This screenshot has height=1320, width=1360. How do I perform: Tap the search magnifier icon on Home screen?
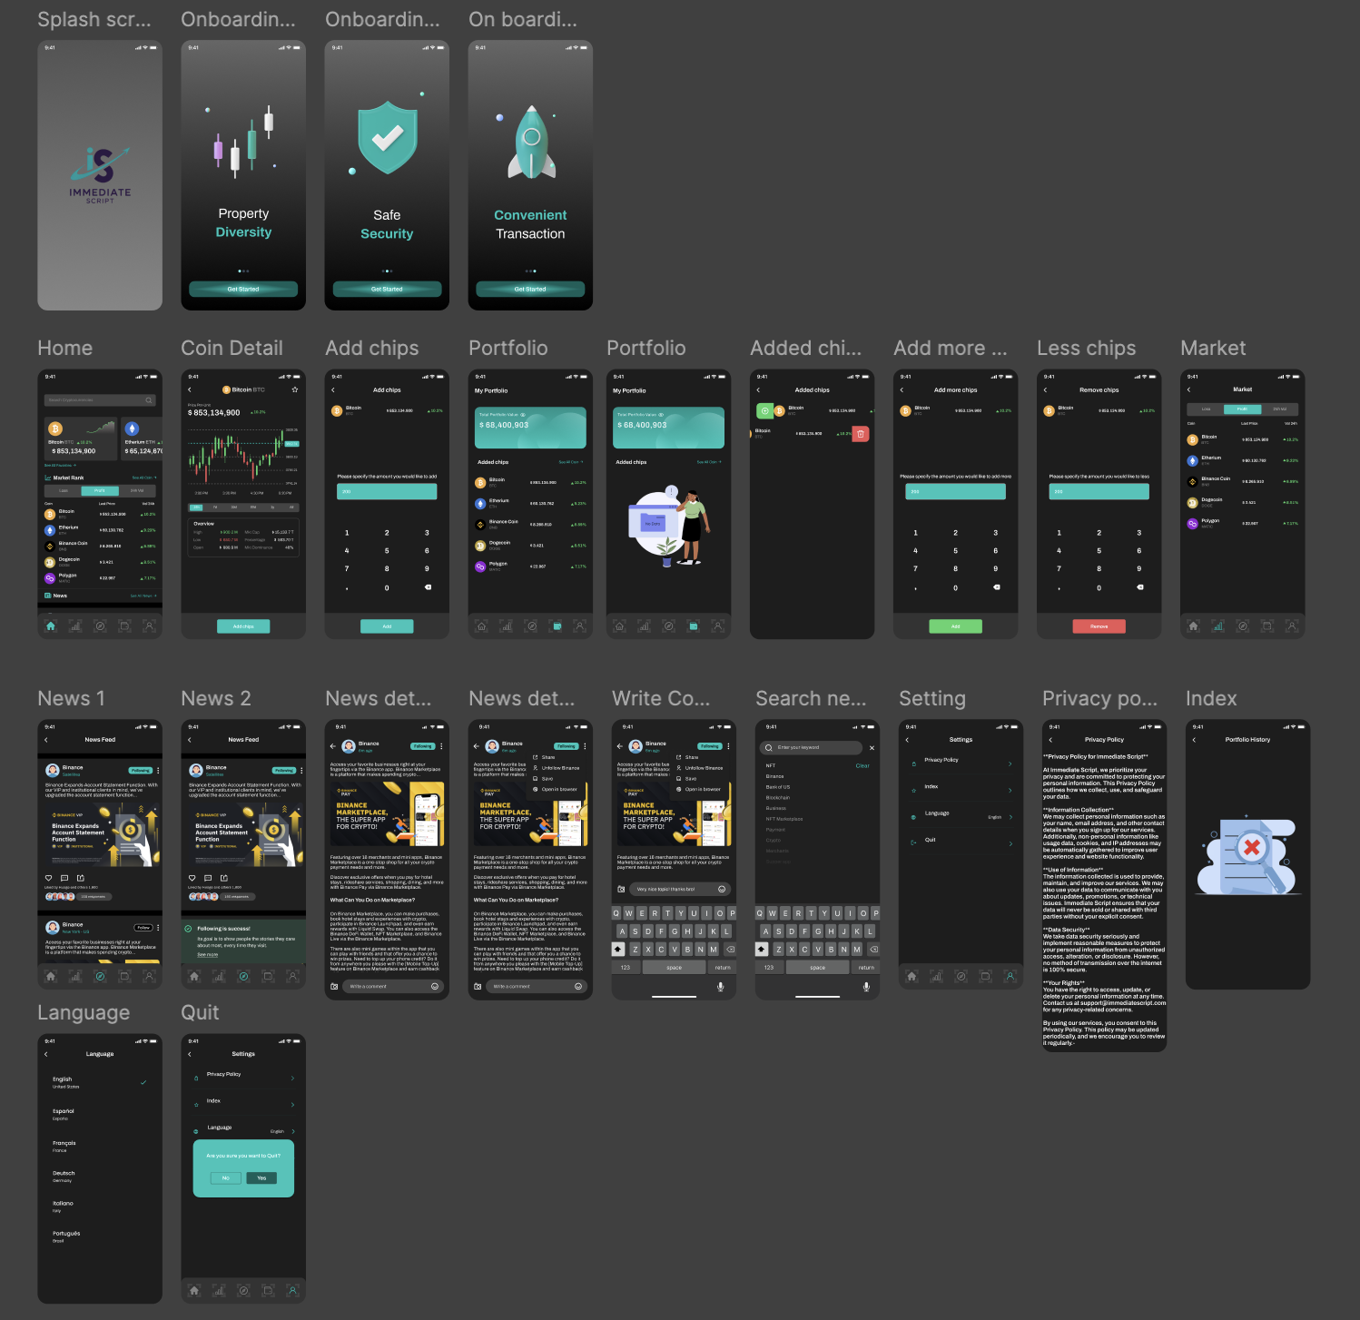149,400
